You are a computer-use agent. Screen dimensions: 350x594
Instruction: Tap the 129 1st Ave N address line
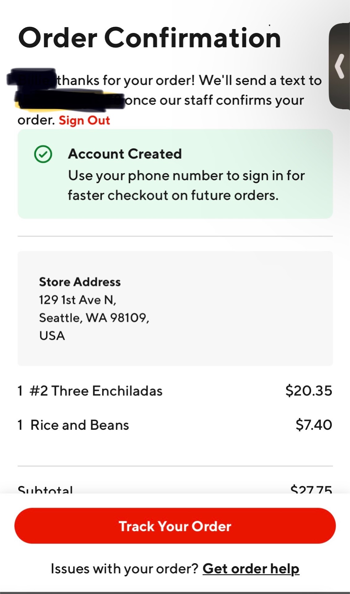[x=77, y=300]
